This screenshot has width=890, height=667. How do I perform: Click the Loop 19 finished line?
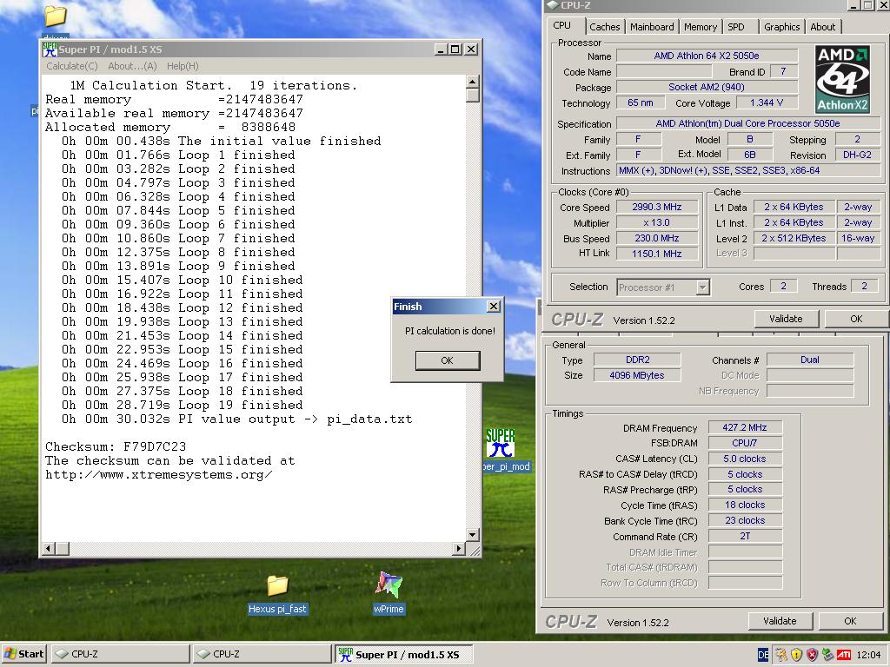click(183, 405)
